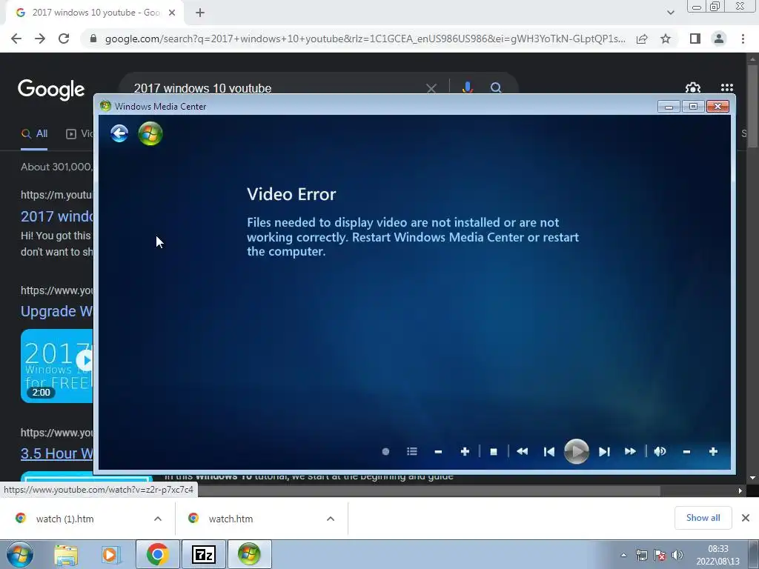759x569 pixels.
Task: Expand options for watch (1).htm download
Action: click(x=158, y=519)
